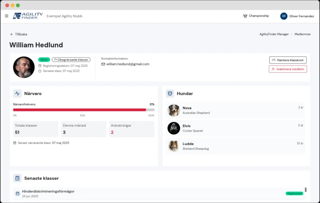Viewport: 320px width, 203px height.
Task: Click William Hedlund's profile photo
Action: point(24,67)
